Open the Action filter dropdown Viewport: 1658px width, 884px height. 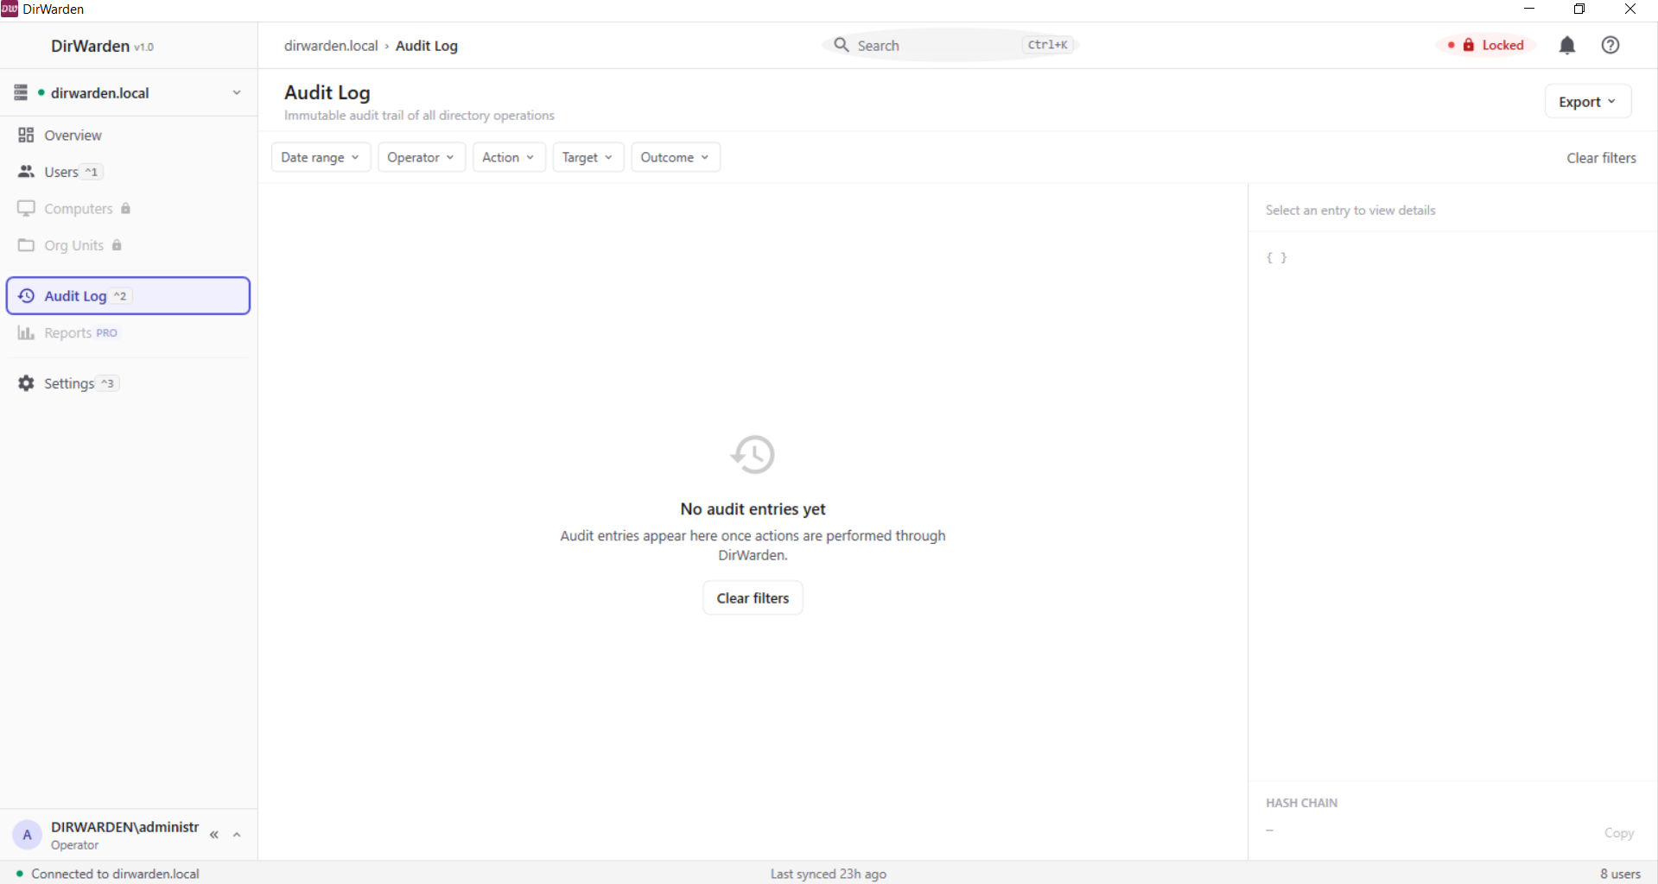[x=509, y=157]
